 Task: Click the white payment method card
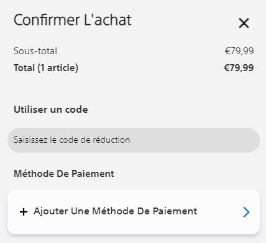pyautogui.click(x=134, y=212)
